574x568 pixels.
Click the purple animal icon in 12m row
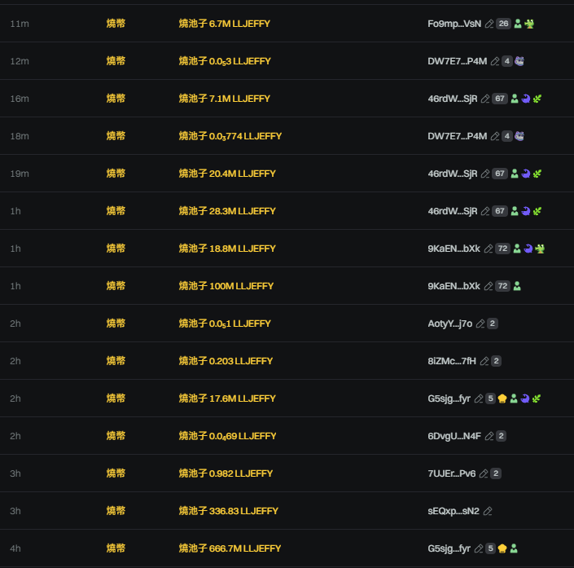[519, 61]
